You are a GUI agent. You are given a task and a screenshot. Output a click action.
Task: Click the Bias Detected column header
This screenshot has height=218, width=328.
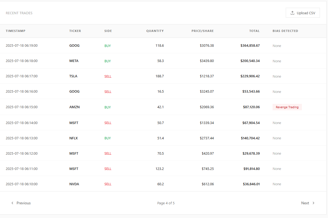pyautogui.click(x=285, y=31)
